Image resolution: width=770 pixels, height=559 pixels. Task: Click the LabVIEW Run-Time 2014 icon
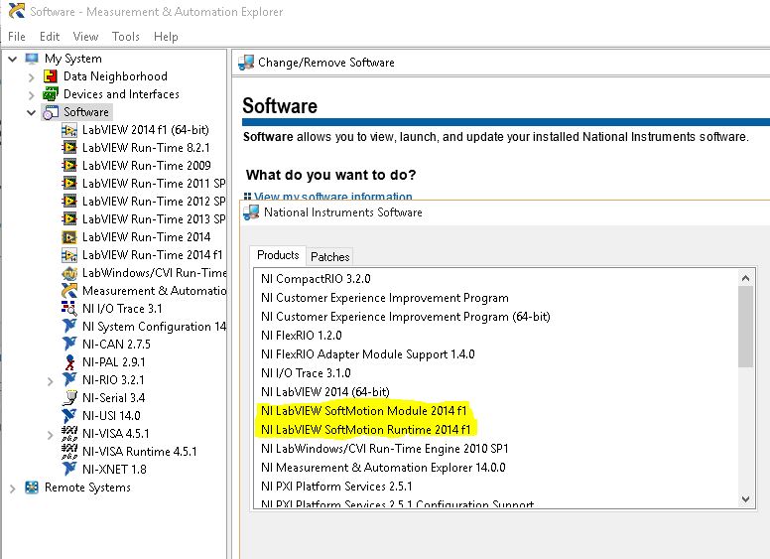[69, 237]
